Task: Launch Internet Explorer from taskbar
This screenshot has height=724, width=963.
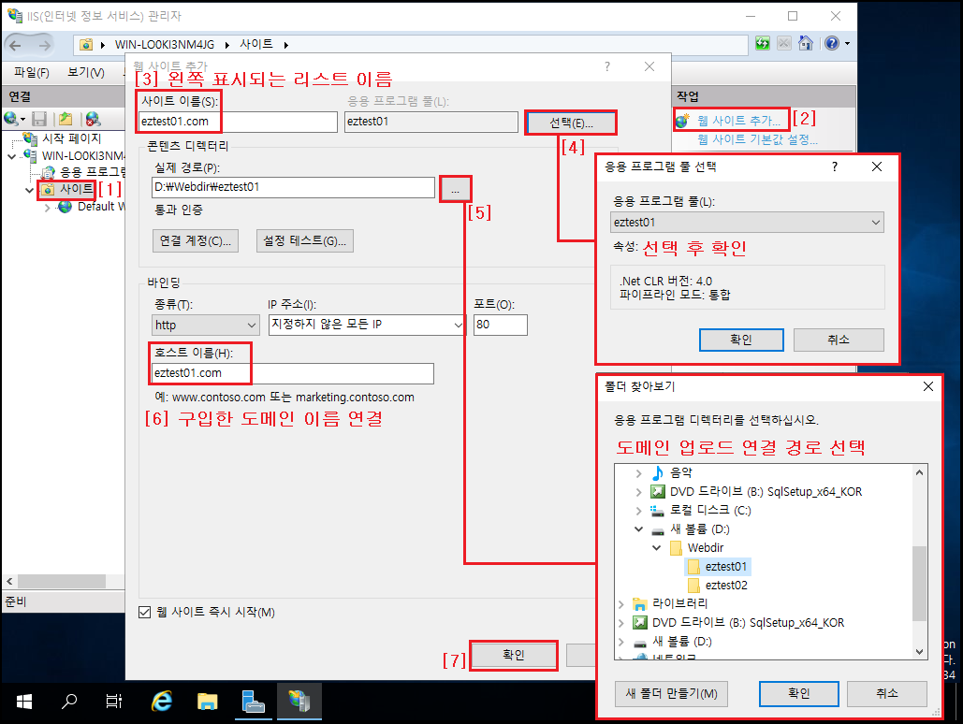Action: tap(162, 702)
